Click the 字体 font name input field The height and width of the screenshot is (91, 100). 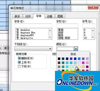(x=33, y=26)
